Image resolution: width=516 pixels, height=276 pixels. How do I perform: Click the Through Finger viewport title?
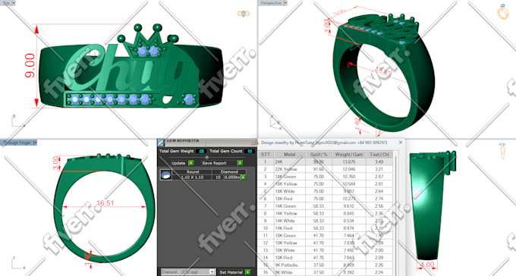tap(17, 143)
